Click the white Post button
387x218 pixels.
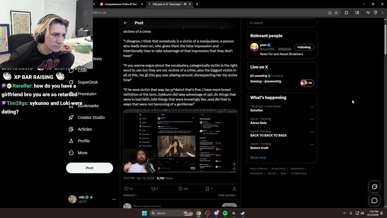tap(89, 168)
